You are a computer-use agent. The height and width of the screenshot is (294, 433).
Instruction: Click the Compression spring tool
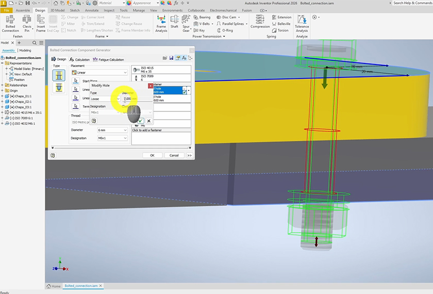260,22
